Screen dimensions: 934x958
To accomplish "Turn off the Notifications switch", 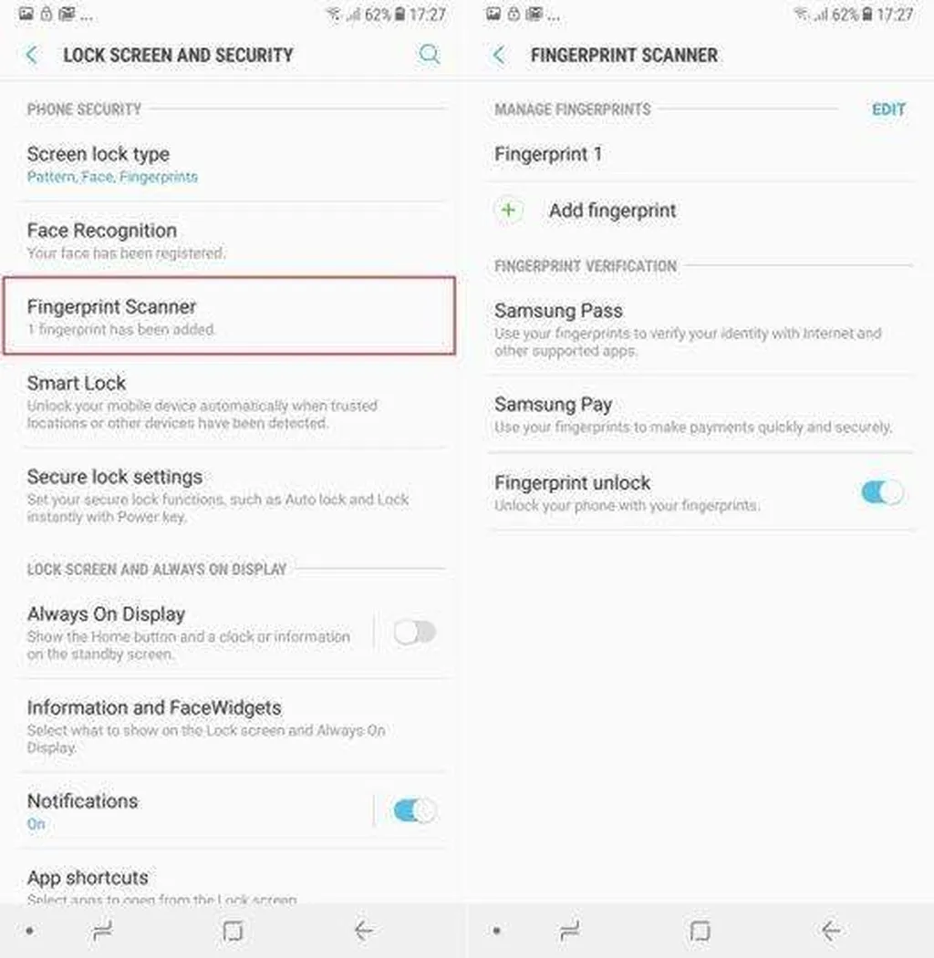I will pyautogui.click(x=414, y=811).
